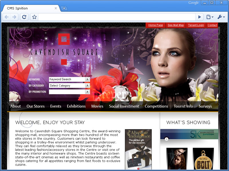Open the Tourist Info menu item

(x=183, y=106)
